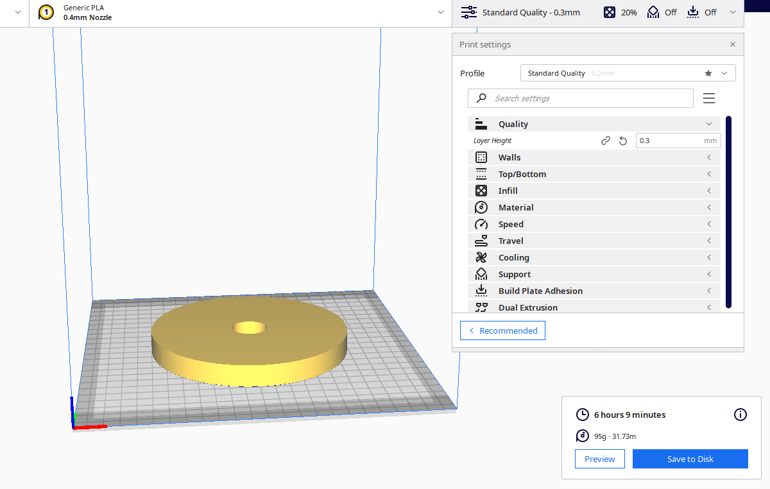This screenshot has height=489, width=770.
Task: Click the settings list scrollbar
Action: [x=728, y=212]
